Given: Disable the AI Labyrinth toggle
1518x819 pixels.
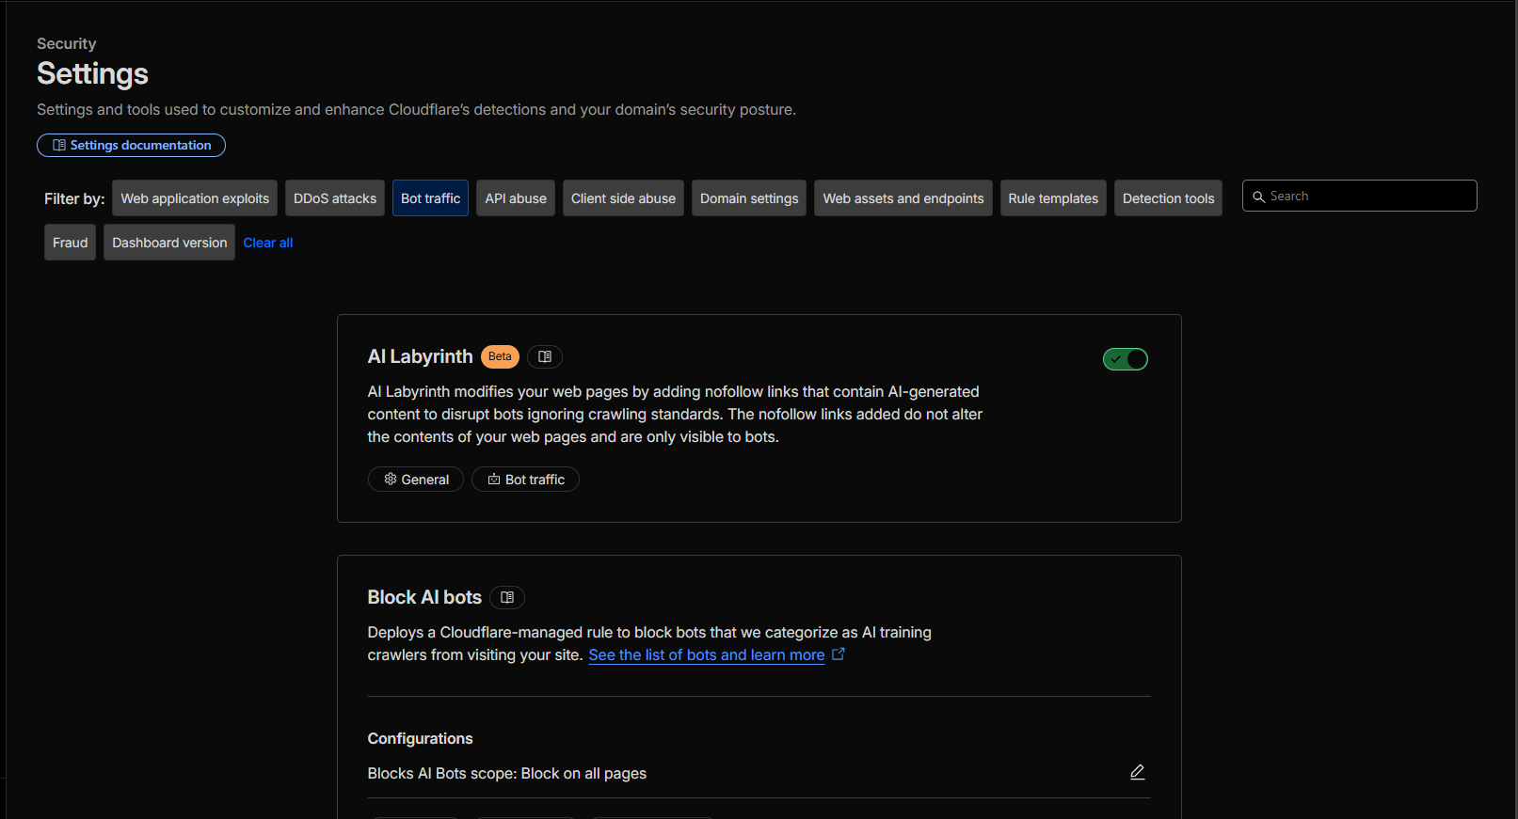Looking at the screenshot, I should tap(1126, 359).
